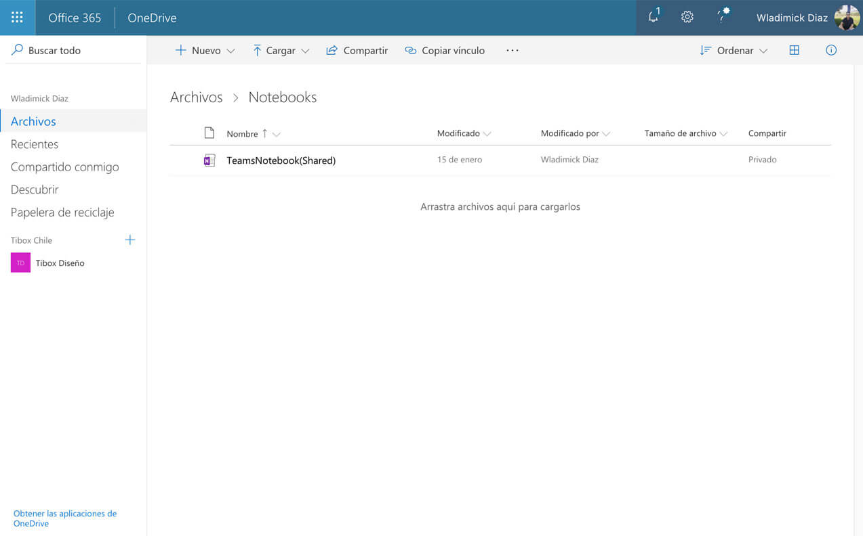Open the help question mark icon

pos(723,17)
